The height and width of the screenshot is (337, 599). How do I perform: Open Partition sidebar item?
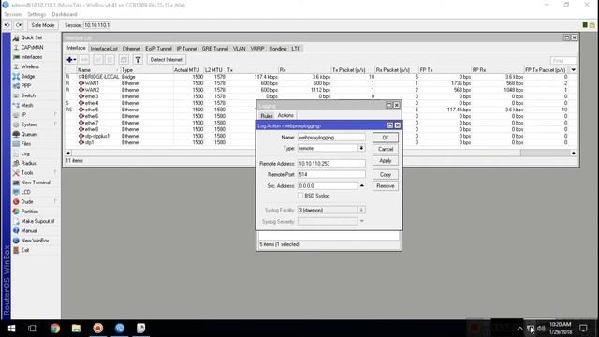pos(29,212)
